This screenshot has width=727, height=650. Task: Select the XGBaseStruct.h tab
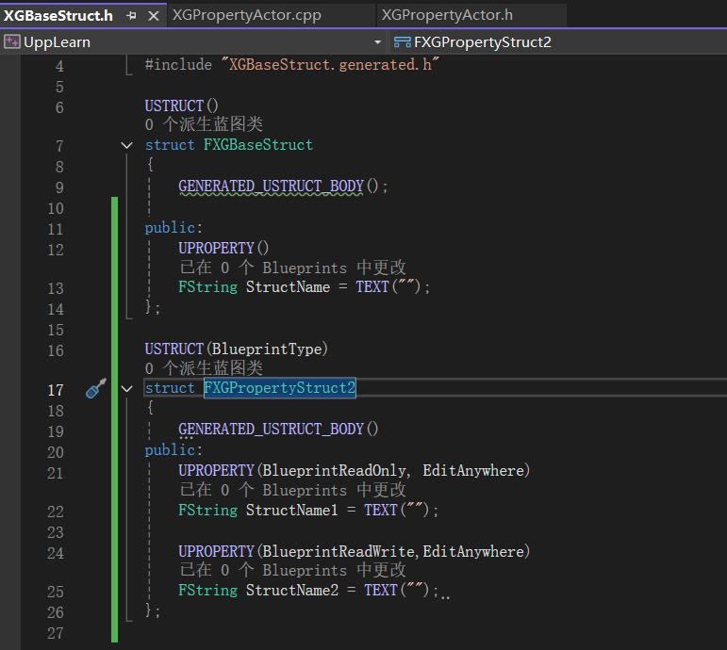(58, 16)
